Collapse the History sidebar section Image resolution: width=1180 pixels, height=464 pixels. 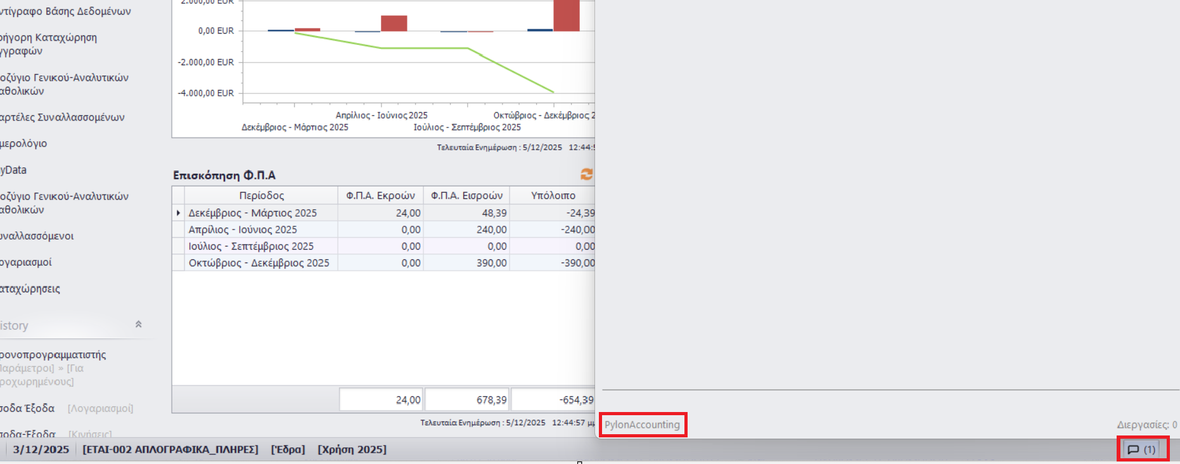tap(138, 325)
